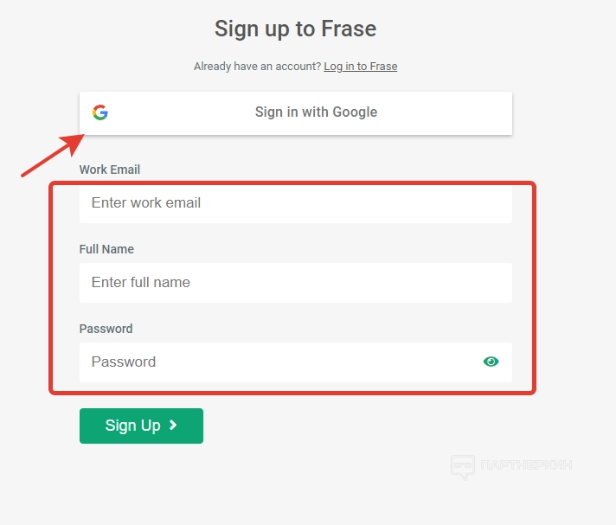Click the "Sign Up" text on green button
Image resolution: width=616 pixels, height=525 pixels.
click(132, 426)
